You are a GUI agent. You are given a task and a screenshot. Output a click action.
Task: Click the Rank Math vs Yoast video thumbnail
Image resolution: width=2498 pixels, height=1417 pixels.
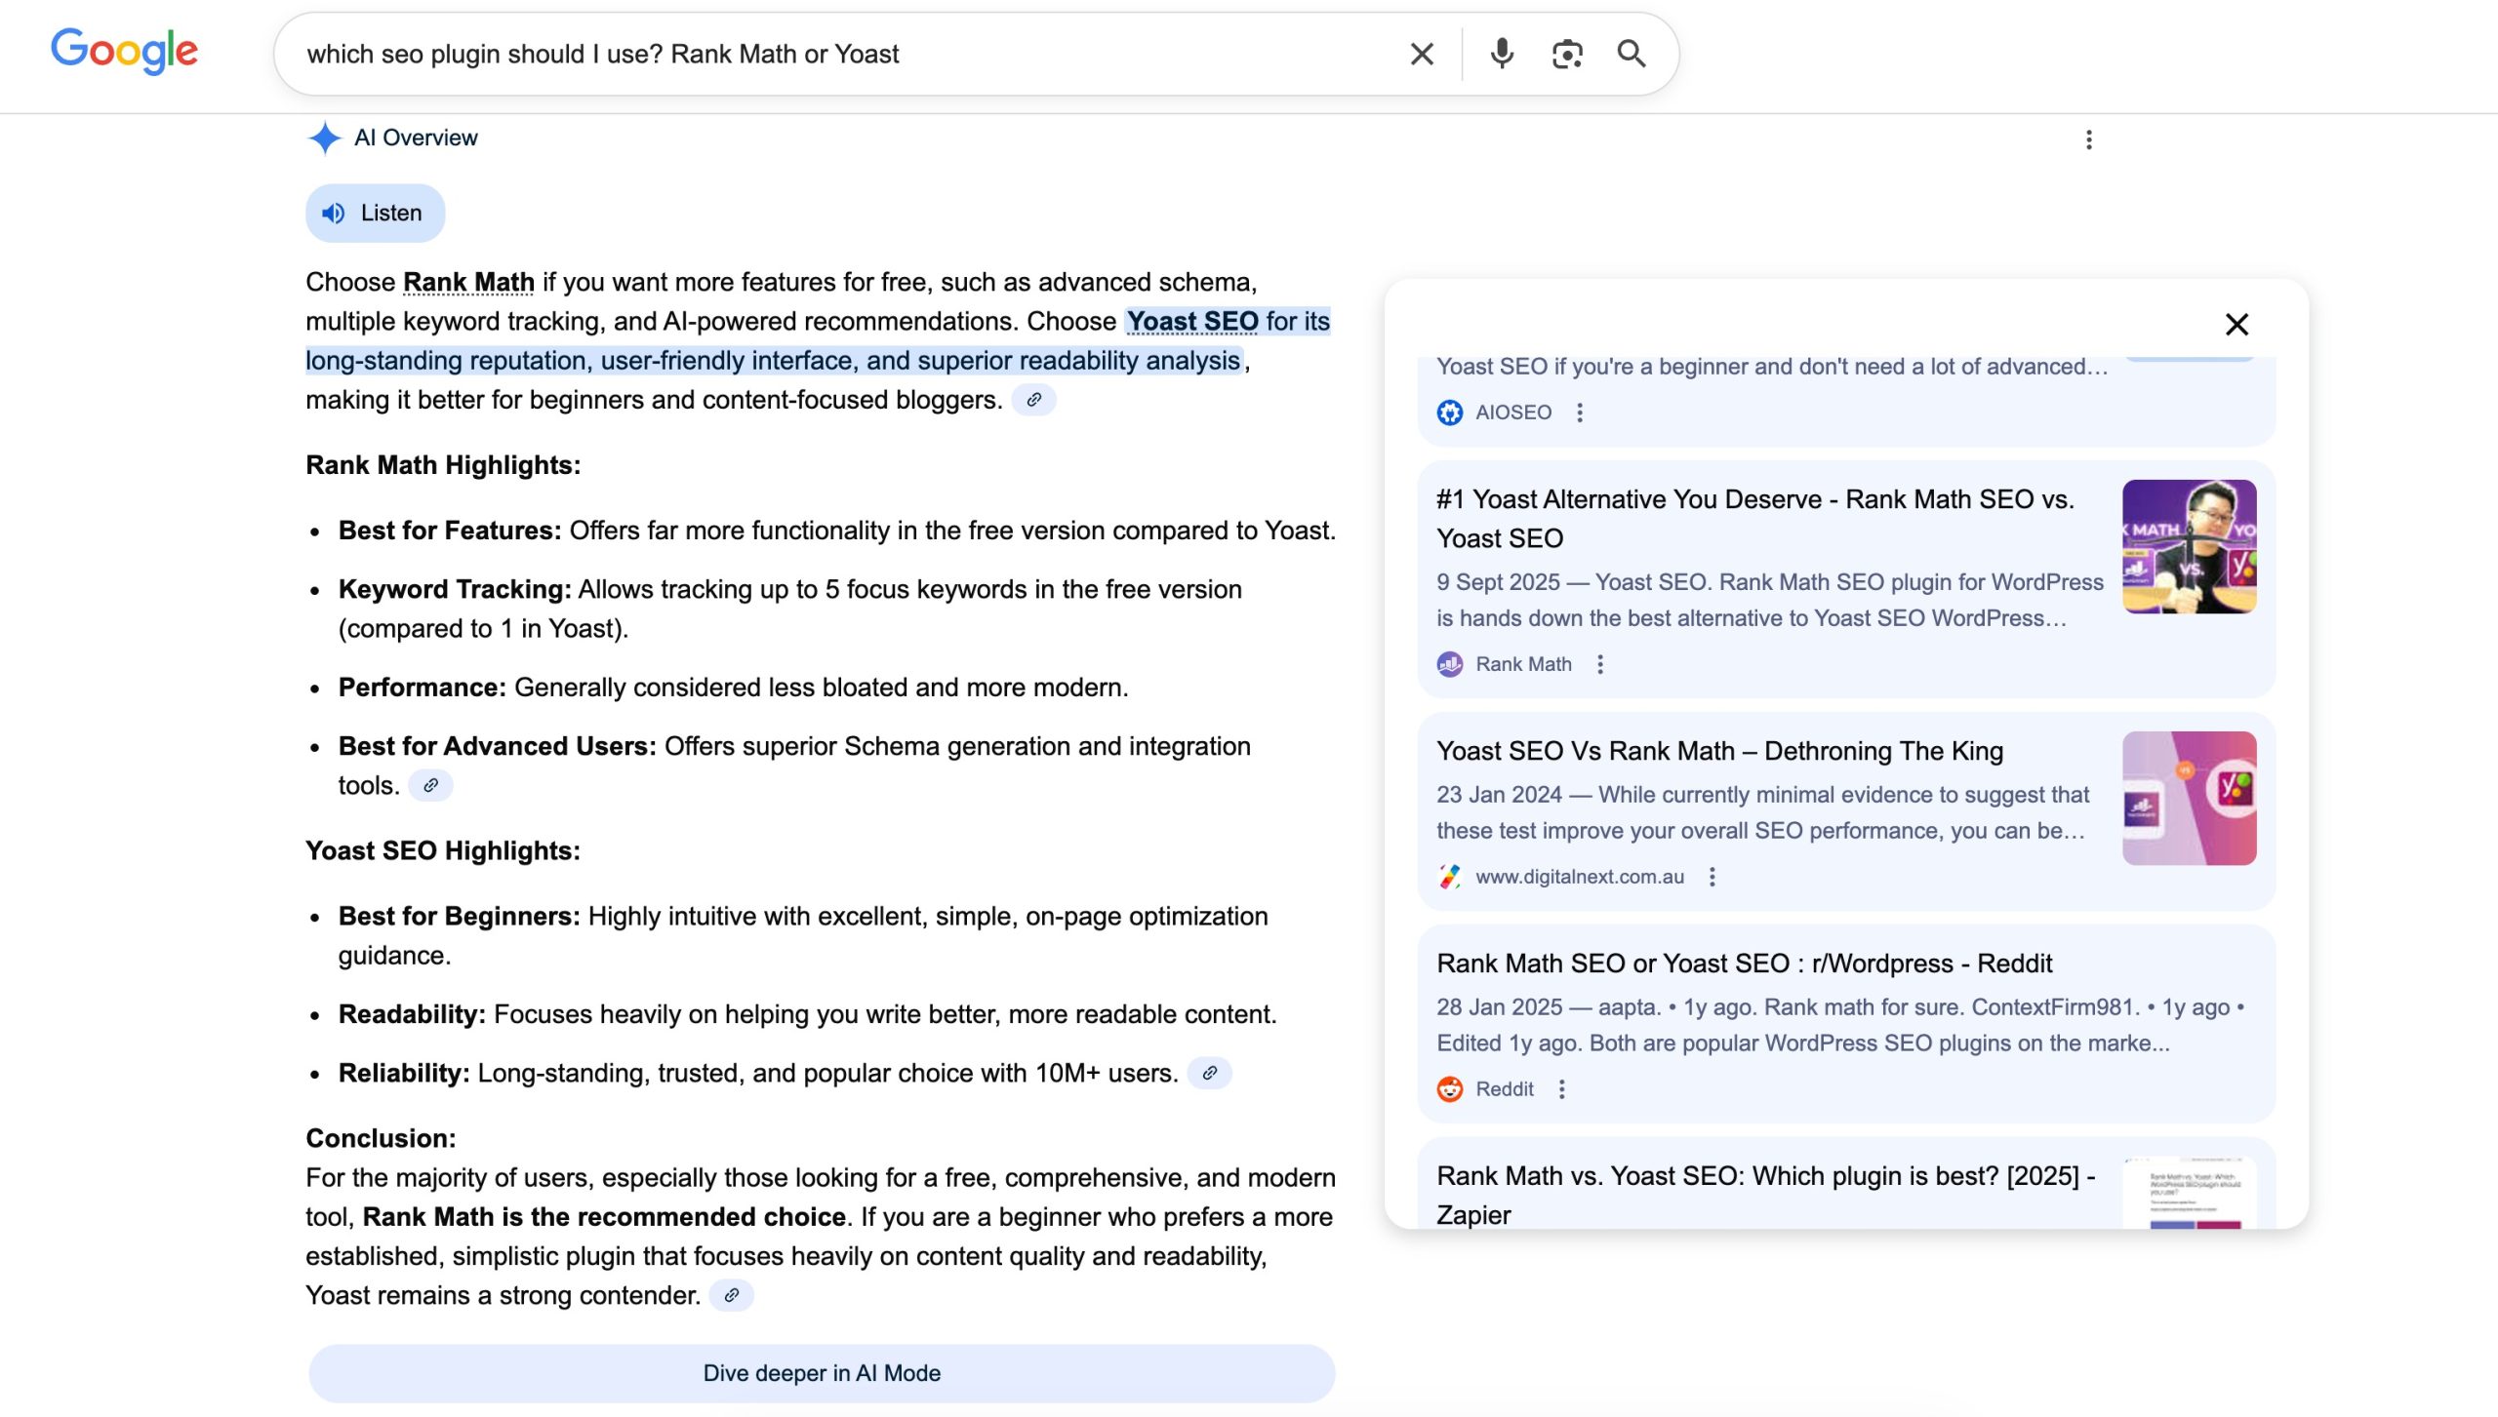(2189, 546)
